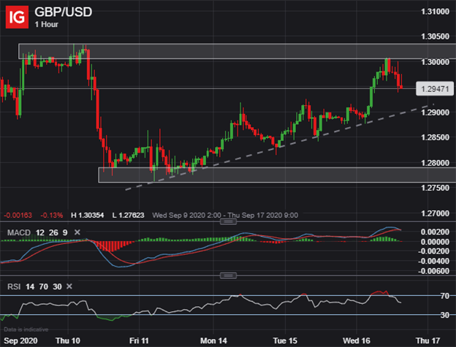The height and width of the screenshot is (347, 456).
Task: Click the 1.27000 price axis label
Action: 435,213
